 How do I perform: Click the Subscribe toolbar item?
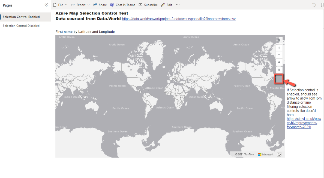[x=148, y=5]
